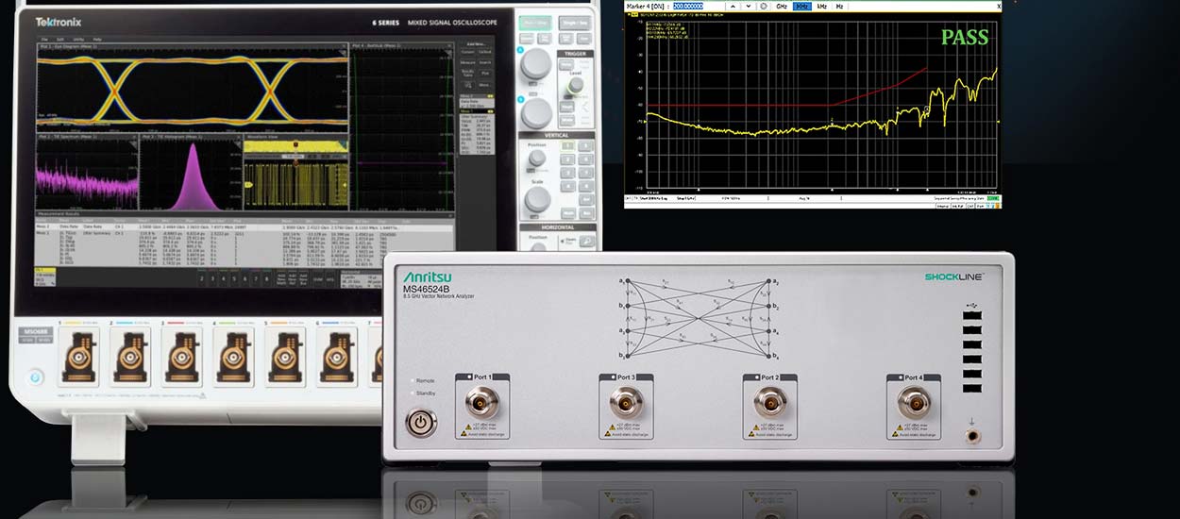Click the horizontal zoom magnifier button

(587, 242)
